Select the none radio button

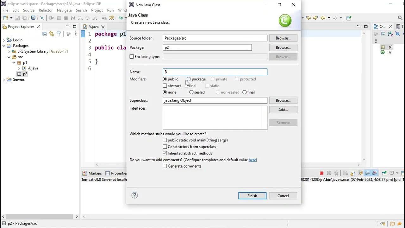(165, 92)
